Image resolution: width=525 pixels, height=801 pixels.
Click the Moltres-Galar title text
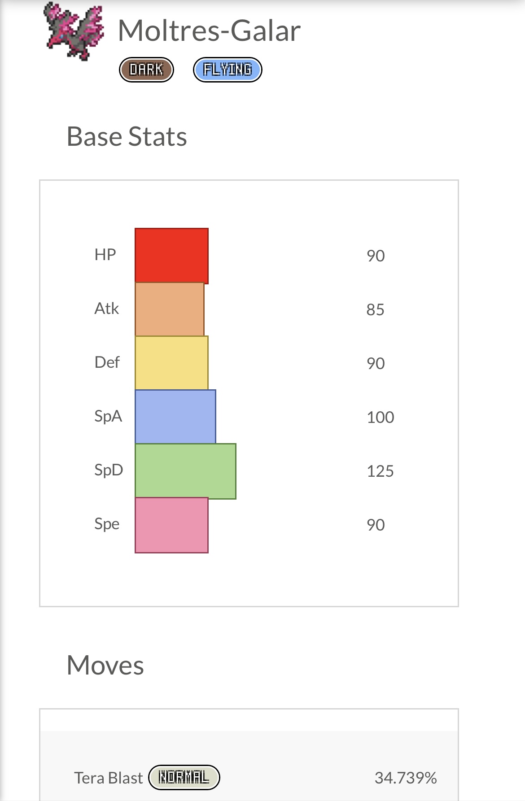click(x=209, y=31)
